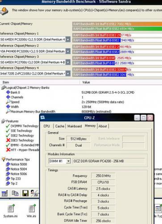The height and width of the screenshot is (224, 162).
Task: Click the SSE2 Technology green checkmark
Action: pos(8,135)
